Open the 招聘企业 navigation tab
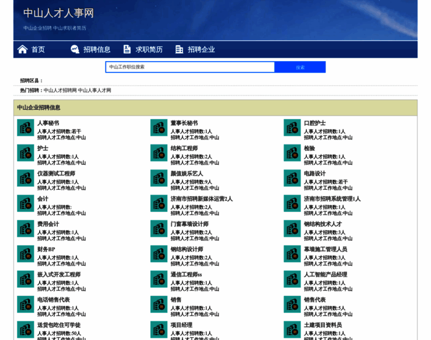This screenshot has height=340, width=431. click(201, 49)
